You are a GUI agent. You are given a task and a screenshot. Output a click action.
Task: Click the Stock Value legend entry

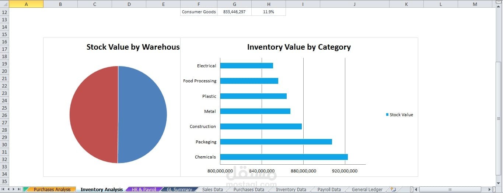pos(399,115)
